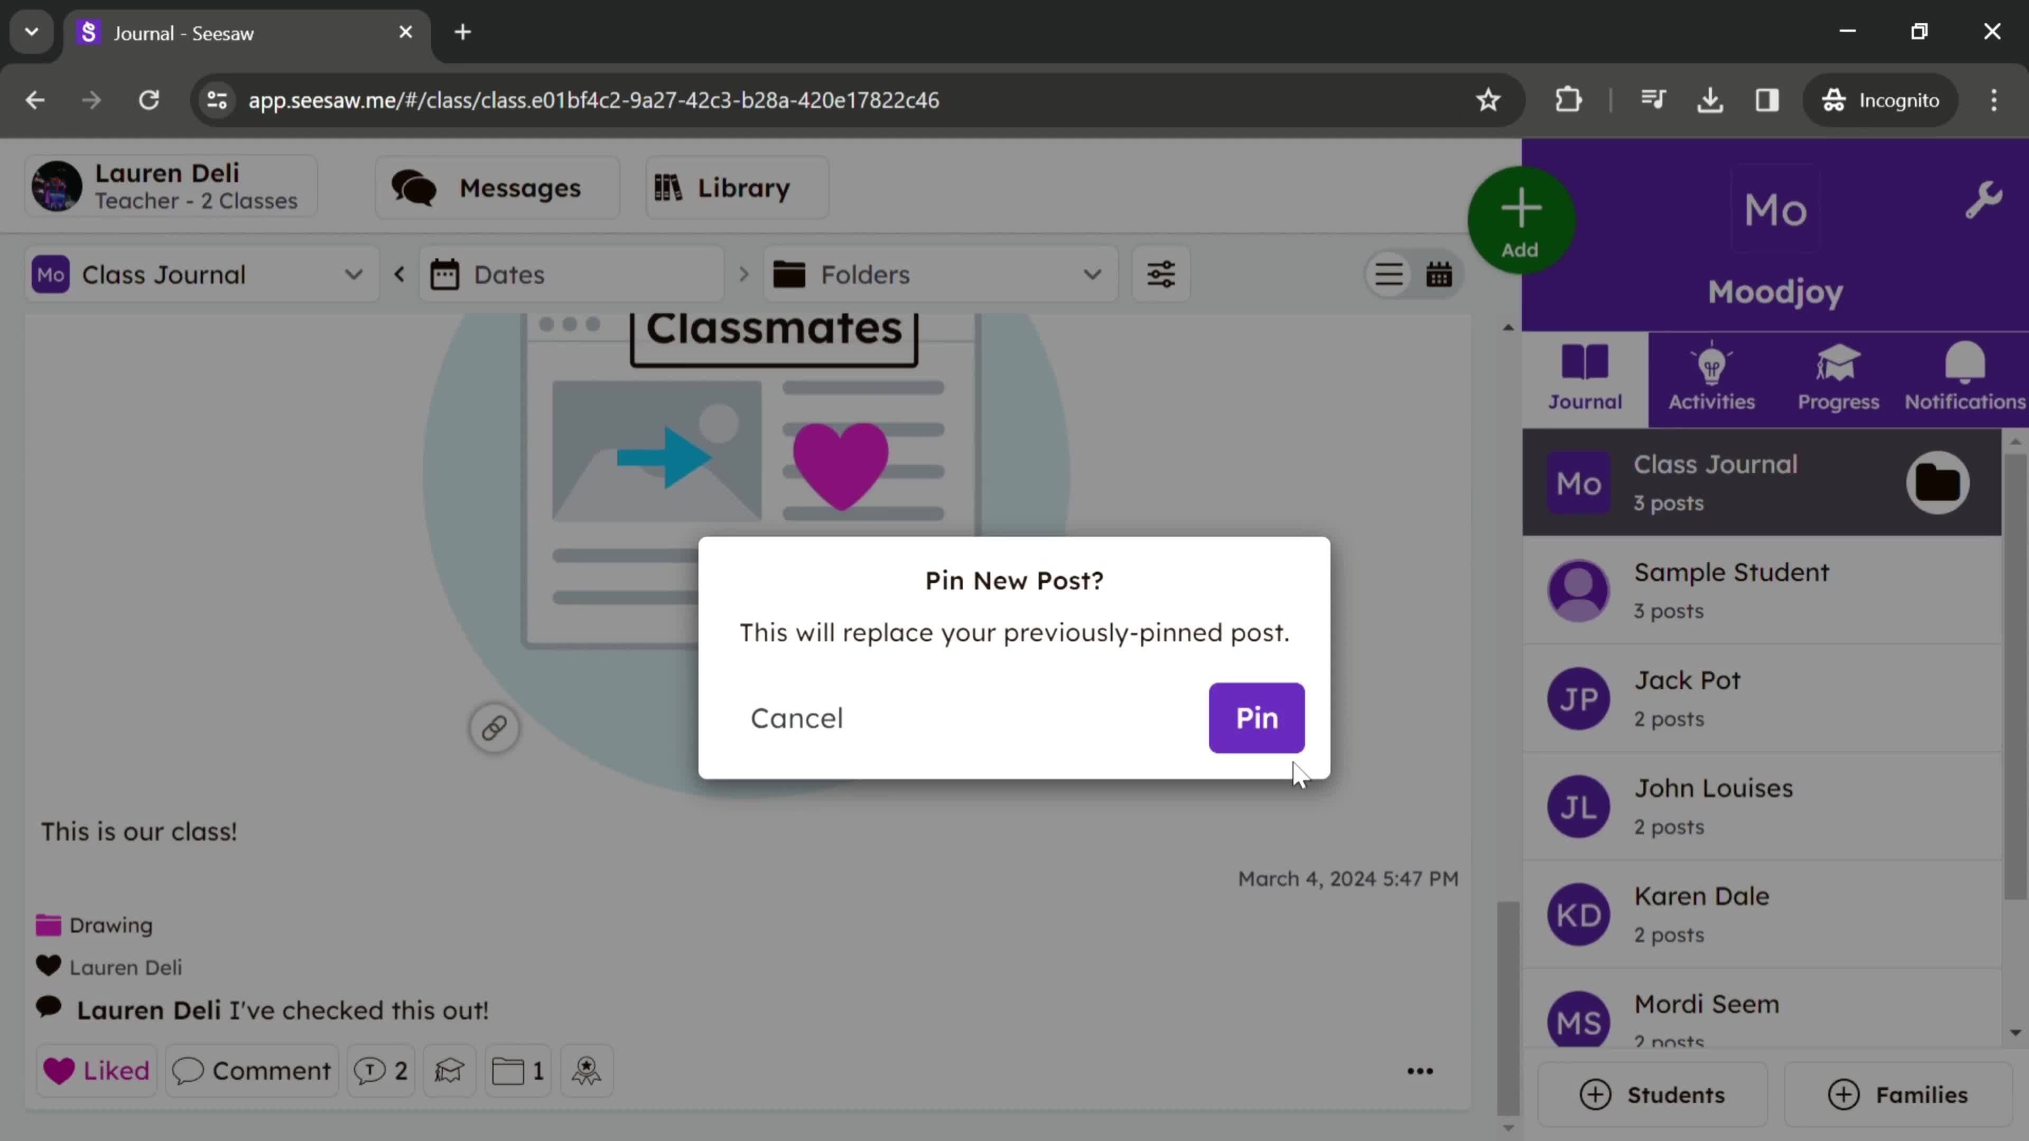Click the Class Journal folder icon
2029x1141 pixels.
[x=1938, y=483]
